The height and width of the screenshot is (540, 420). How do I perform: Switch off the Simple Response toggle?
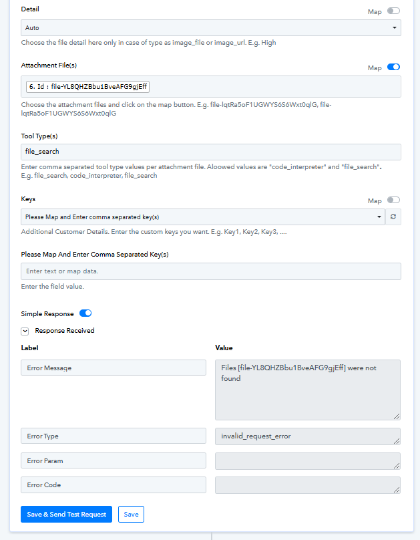85,313
